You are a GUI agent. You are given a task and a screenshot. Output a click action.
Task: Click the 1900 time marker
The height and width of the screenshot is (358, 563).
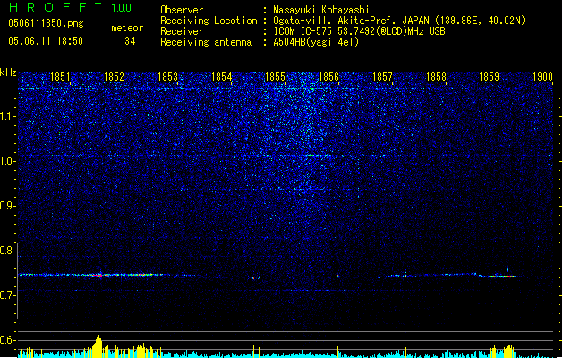click(542, 77)
